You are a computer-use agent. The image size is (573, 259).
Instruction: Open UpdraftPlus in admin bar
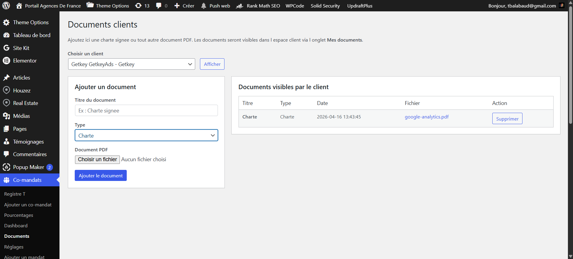360,6
